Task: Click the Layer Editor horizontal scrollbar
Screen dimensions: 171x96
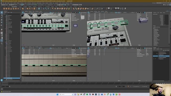Action: pos(159,81)
